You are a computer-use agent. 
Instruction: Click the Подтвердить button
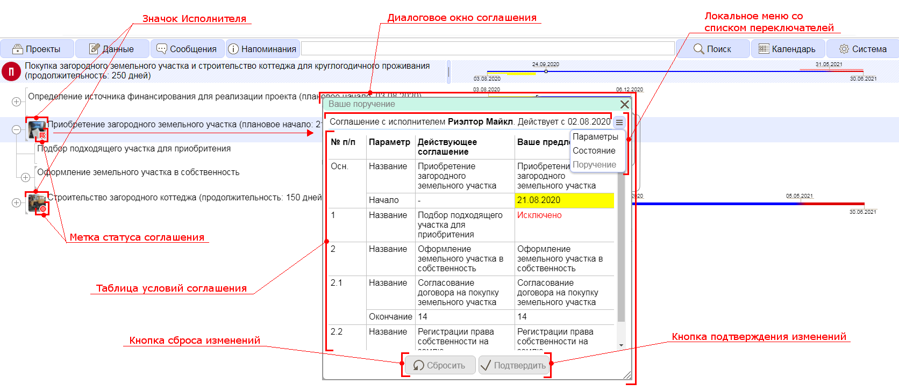(x=514, y=365)
